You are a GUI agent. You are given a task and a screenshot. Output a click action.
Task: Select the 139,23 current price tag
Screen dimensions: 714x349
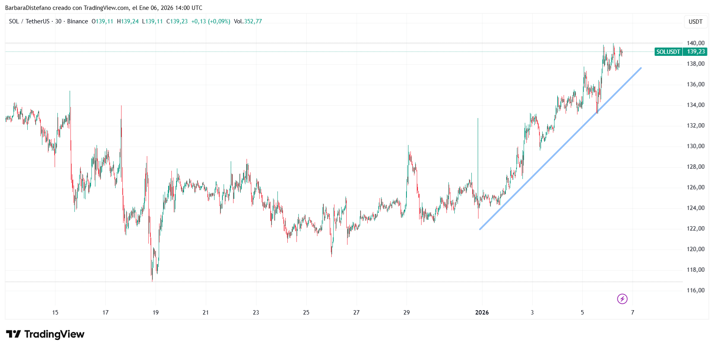point(695,52)
